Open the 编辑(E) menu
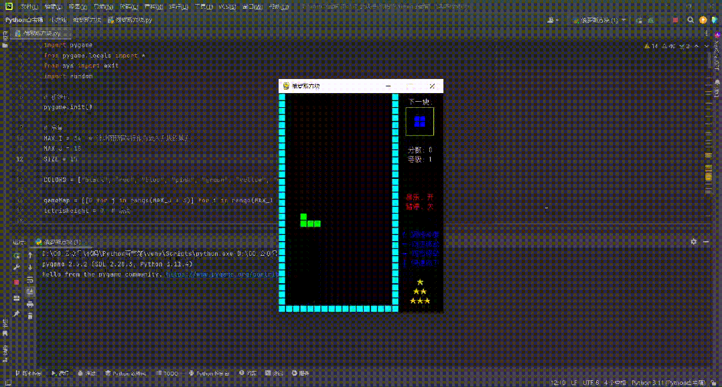 tap(53, 7)
